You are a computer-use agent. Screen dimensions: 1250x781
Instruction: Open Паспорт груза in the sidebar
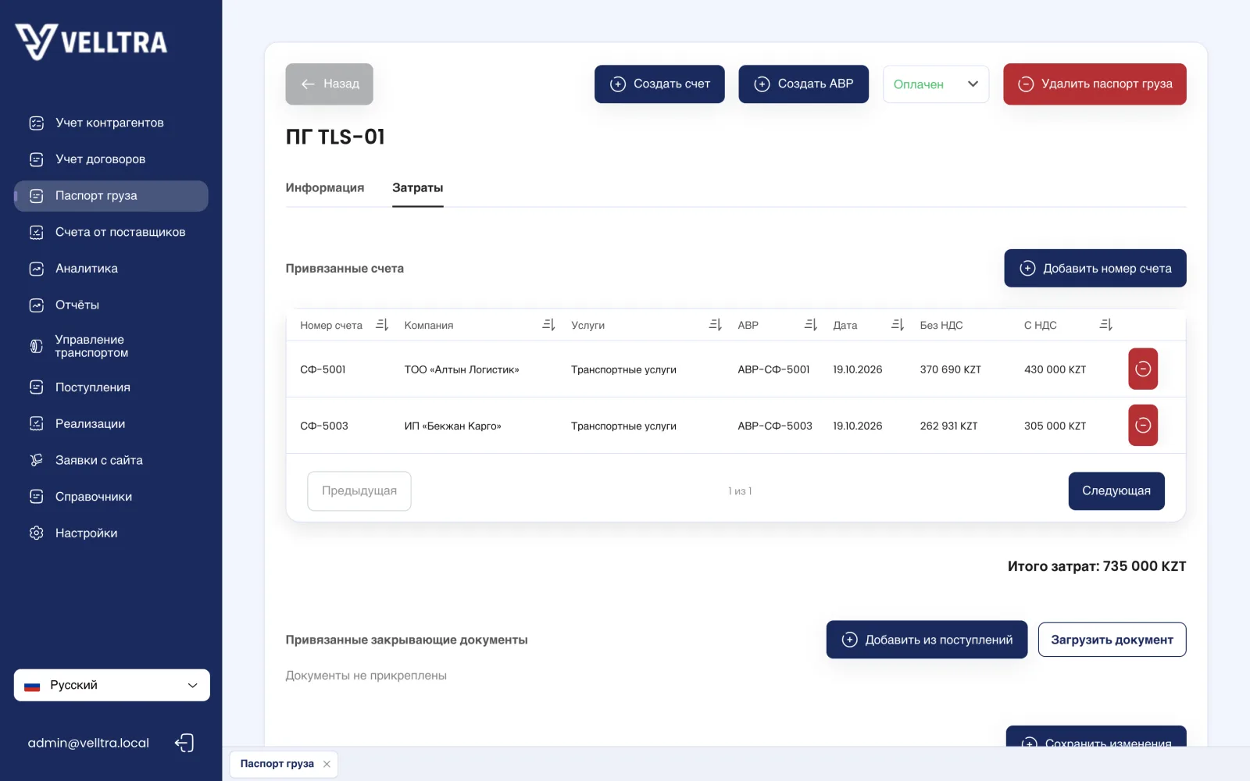coord(111,196)
